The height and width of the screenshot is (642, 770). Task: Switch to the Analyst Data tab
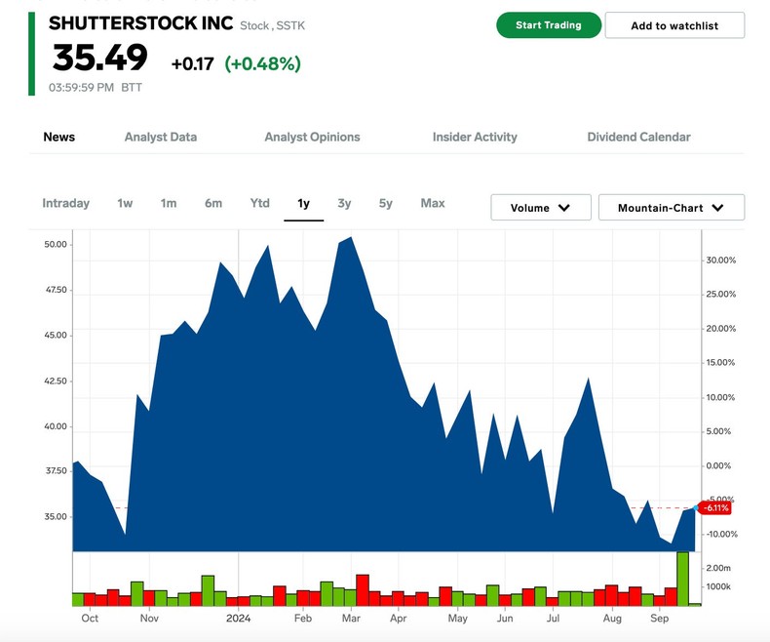[x=161, y=137]
